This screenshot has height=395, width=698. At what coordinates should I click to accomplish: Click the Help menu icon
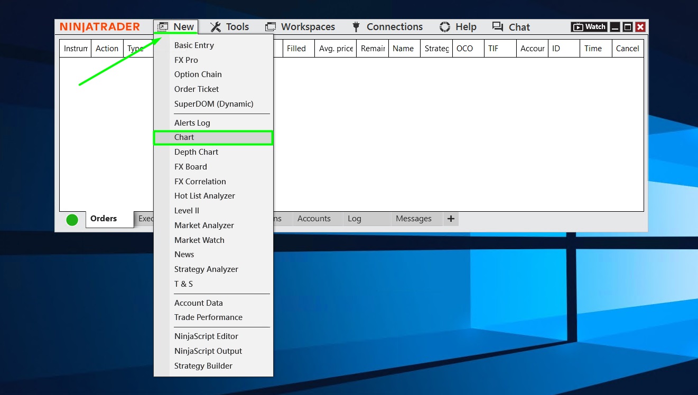click(445, 26)
